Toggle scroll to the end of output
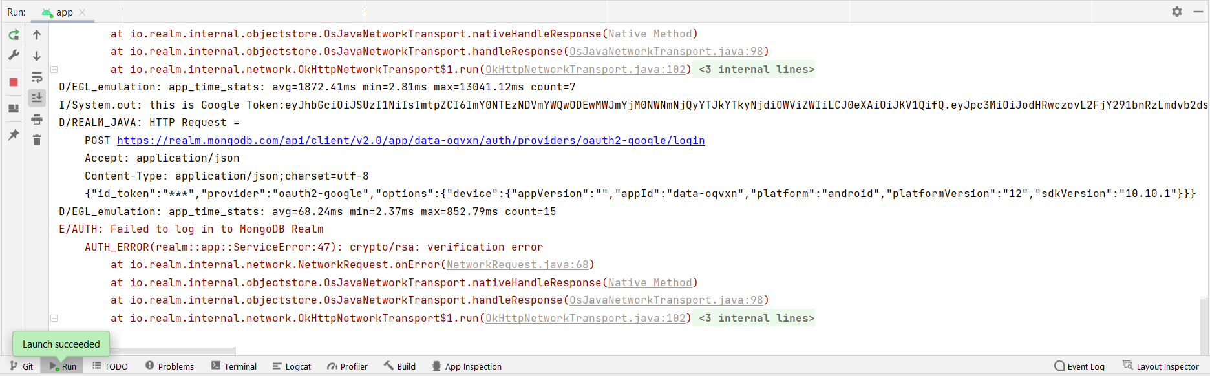The width and height of the screenshot is (1210, 376). click(37, 98)
